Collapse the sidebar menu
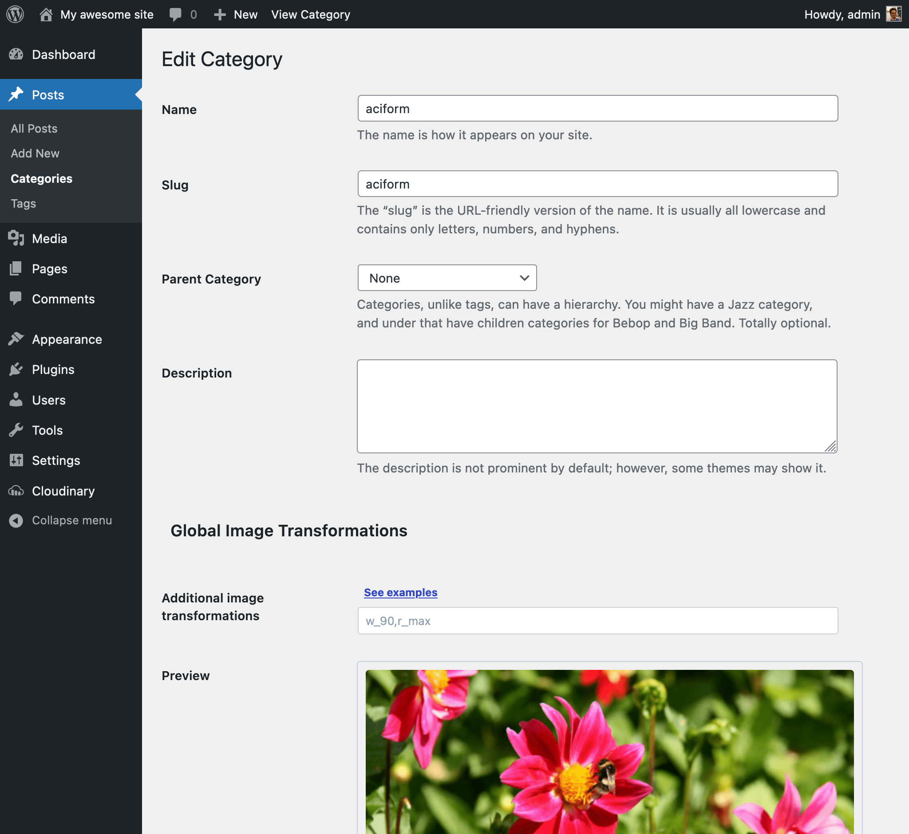Image resolution: width=909 pixels, height=834 pixels. pos(71,520)
